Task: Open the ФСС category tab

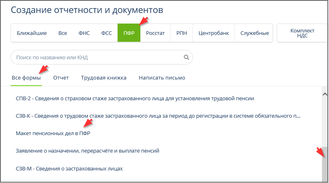Action: [106, 33]
